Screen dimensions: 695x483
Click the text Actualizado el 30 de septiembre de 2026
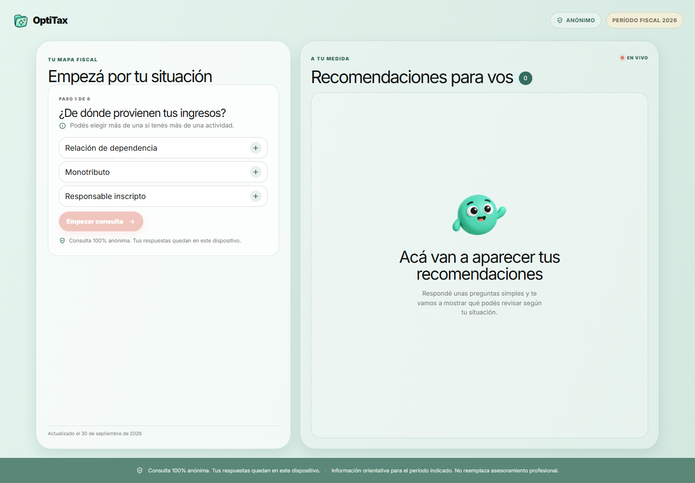(x=95, y=434)
